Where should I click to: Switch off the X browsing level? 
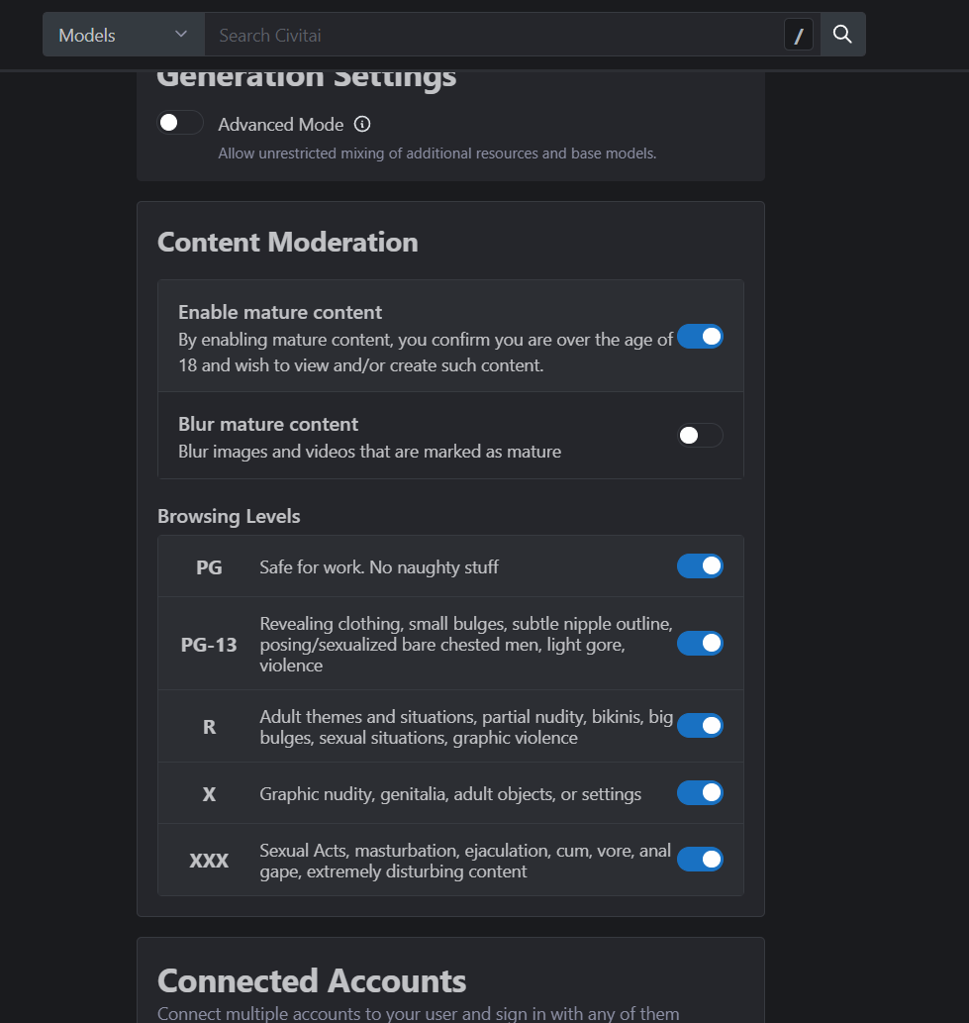pyautogui.click(x=700, y=792)
